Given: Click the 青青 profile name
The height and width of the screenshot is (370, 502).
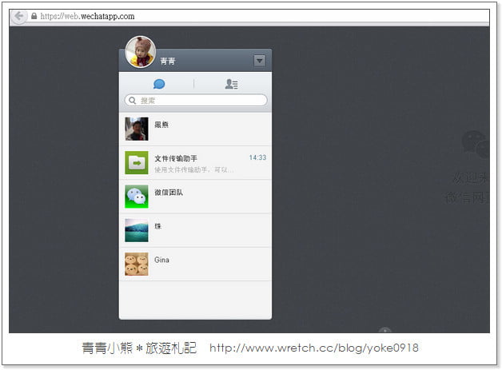Looking at the screenshot, I should click(x=168, y=61).
